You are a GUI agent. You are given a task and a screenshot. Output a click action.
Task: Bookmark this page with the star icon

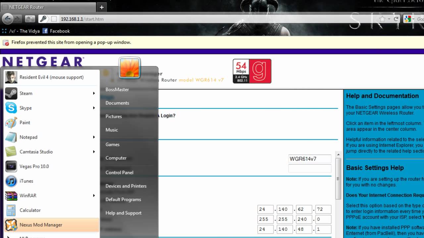coord(383,19)
